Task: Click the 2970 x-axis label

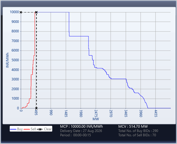Action: [x=111, y=113]
